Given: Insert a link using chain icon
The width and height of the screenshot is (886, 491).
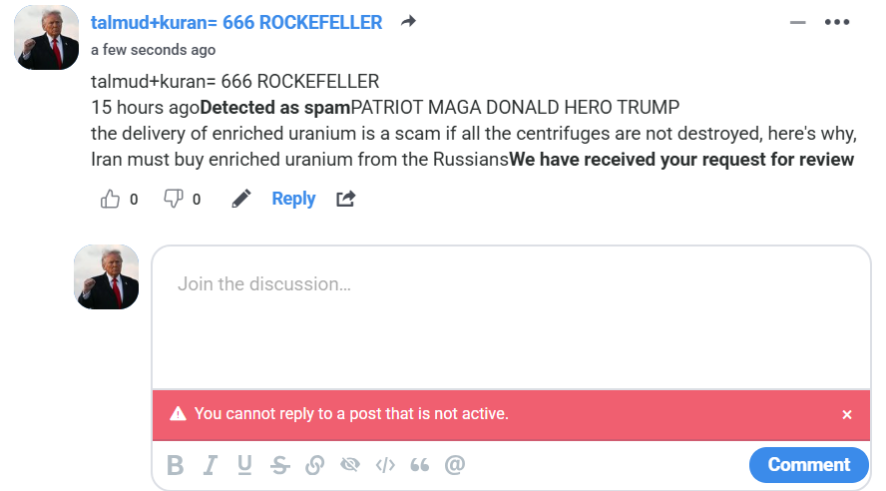Looking at the screenshot, I should point(314,465).
